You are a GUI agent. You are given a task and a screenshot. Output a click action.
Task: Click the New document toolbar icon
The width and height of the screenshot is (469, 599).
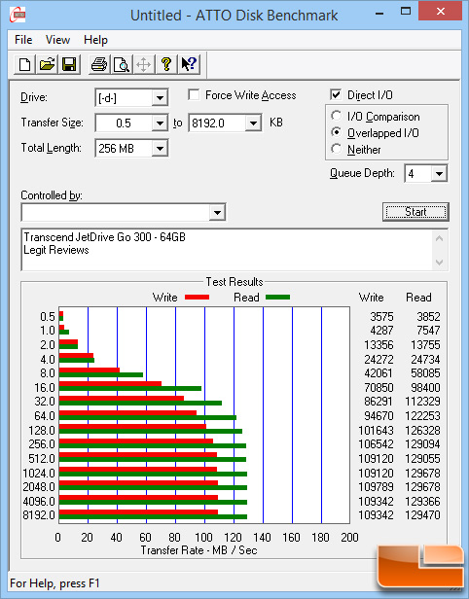coord(25,64)
